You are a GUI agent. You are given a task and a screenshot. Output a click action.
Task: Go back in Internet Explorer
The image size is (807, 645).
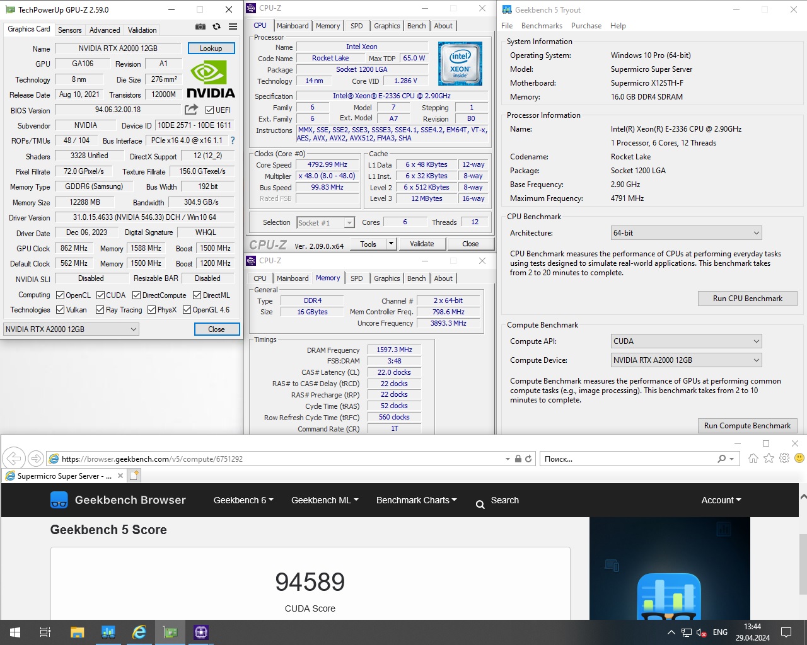click(x=14, y=458)
